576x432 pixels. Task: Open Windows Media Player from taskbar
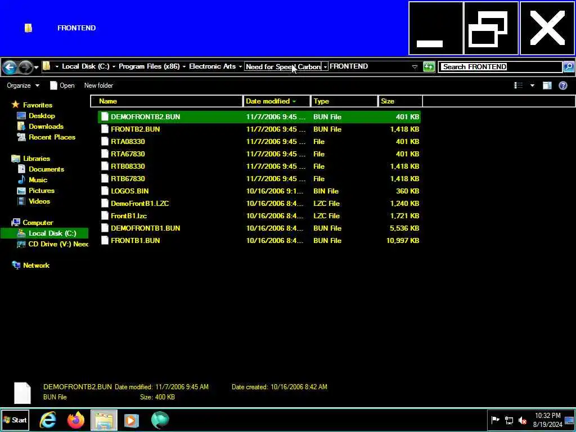132,420
